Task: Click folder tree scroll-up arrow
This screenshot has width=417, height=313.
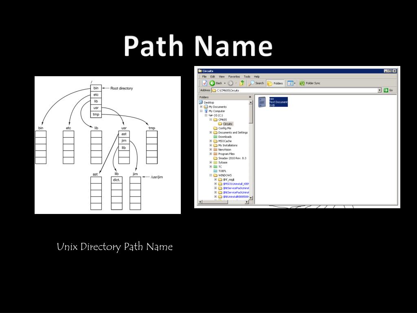Action: (x=250, y=102)
